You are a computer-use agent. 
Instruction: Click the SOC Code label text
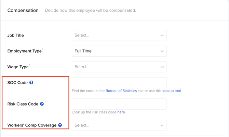[17, 83]
